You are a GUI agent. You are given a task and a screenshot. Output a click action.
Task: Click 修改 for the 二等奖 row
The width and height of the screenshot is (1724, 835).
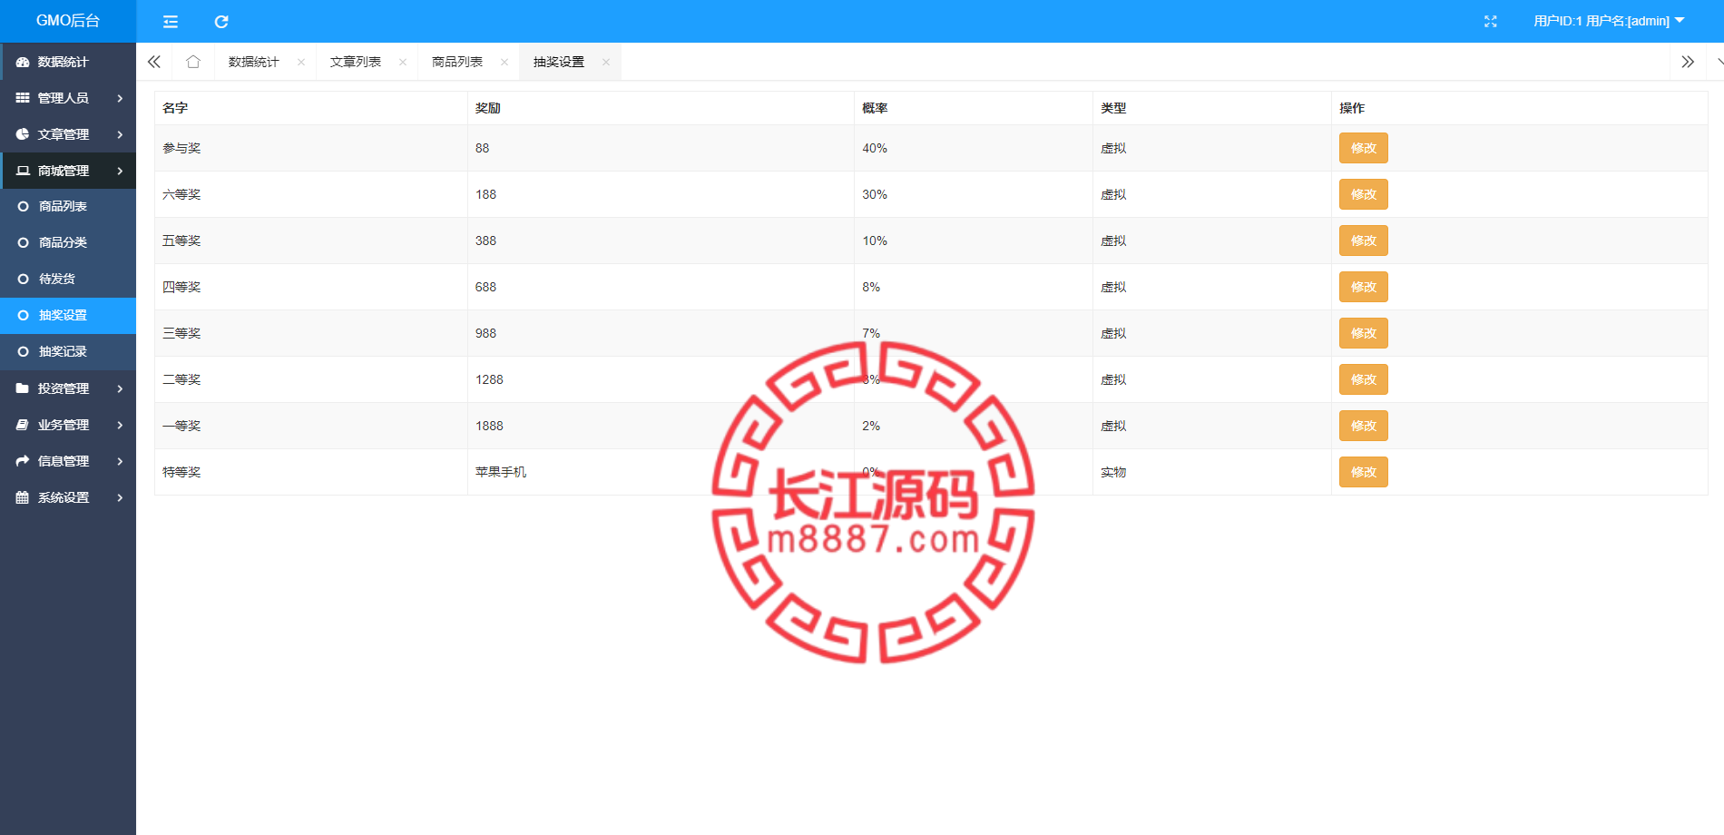1363,379
